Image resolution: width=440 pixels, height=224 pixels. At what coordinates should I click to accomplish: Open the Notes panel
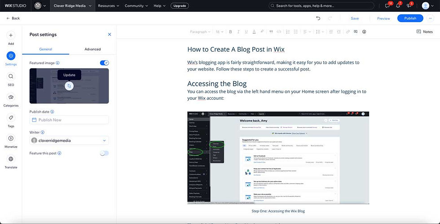pos(425,32)
